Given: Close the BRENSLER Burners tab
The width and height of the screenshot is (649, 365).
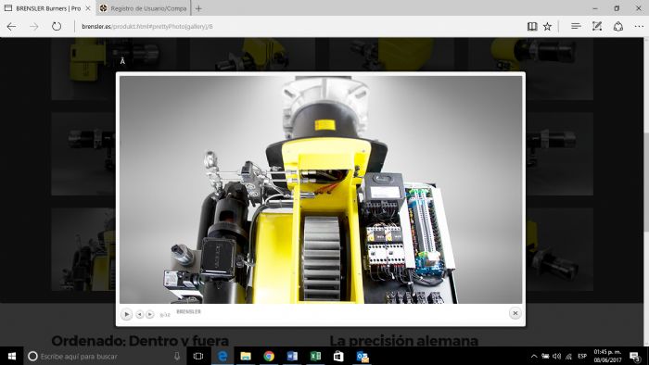Looking at the screenshot, I should click(x=88, y=8).
